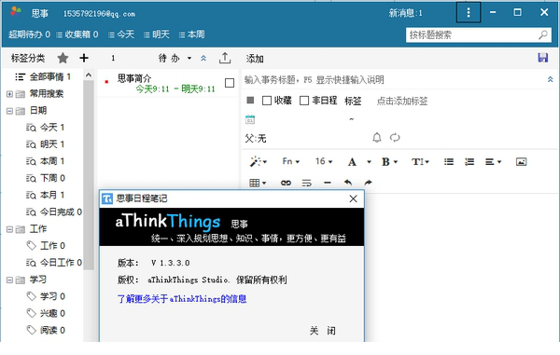Open the TI heading dropdown

420,162
